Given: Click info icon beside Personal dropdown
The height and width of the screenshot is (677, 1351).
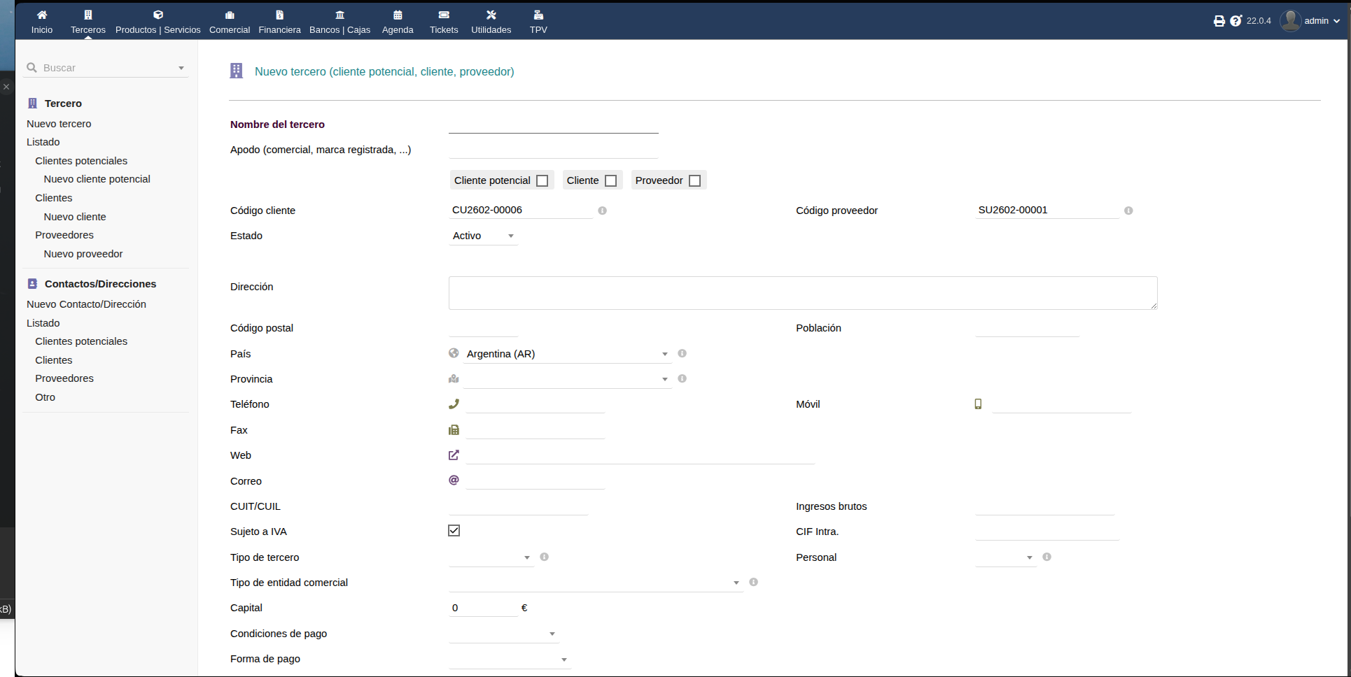Looking at the screenshot, I should (1046, 557).
